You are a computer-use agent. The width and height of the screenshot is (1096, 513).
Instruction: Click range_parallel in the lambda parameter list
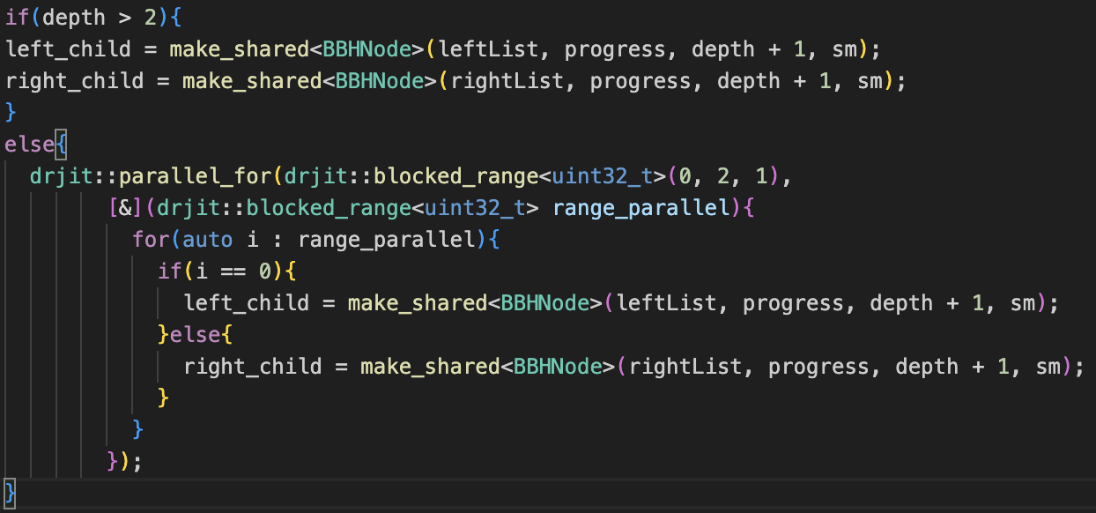[x=642, y=207]
